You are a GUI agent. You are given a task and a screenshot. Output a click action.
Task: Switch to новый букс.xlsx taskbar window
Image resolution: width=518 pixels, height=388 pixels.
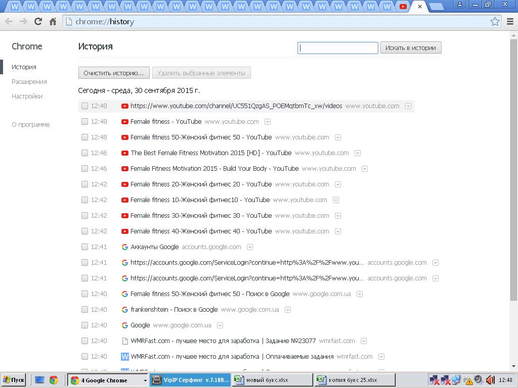(x=272, y=380)
